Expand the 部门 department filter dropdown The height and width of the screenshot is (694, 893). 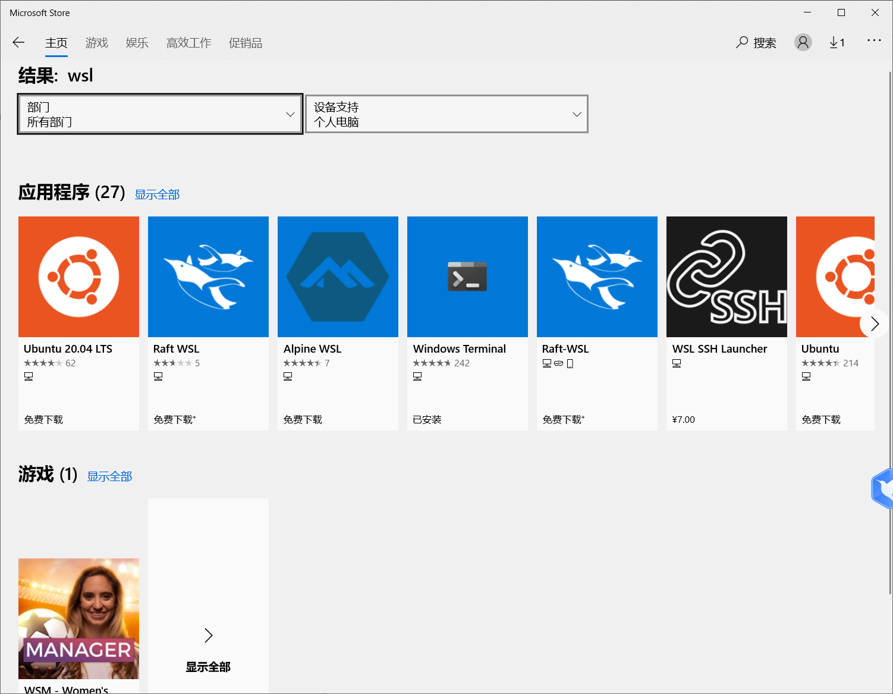[x=160, y=114]
